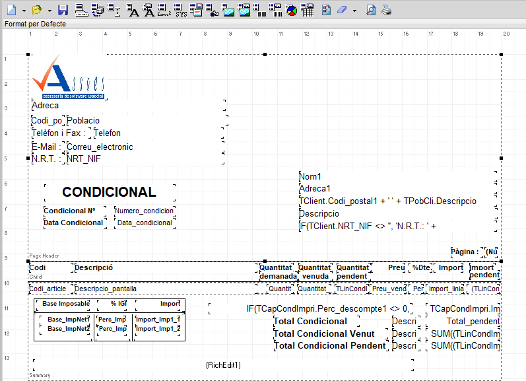Select the 'Telefon' data field
Image resolution: width=526 pixels, height=381 pixels.
(x=159, y=133)
